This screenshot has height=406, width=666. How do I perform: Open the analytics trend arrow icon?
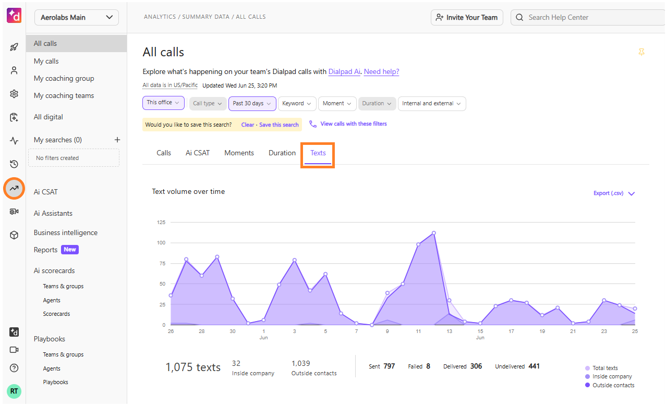point(14,188)
